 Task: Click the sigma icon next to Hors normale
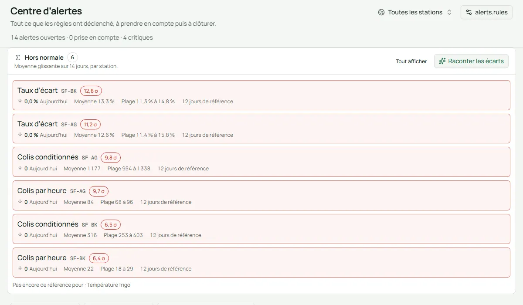(18, 58)
